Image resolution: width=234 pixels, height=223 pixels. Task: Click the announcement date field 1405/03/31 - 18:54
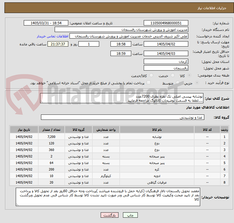click(46, 23)
